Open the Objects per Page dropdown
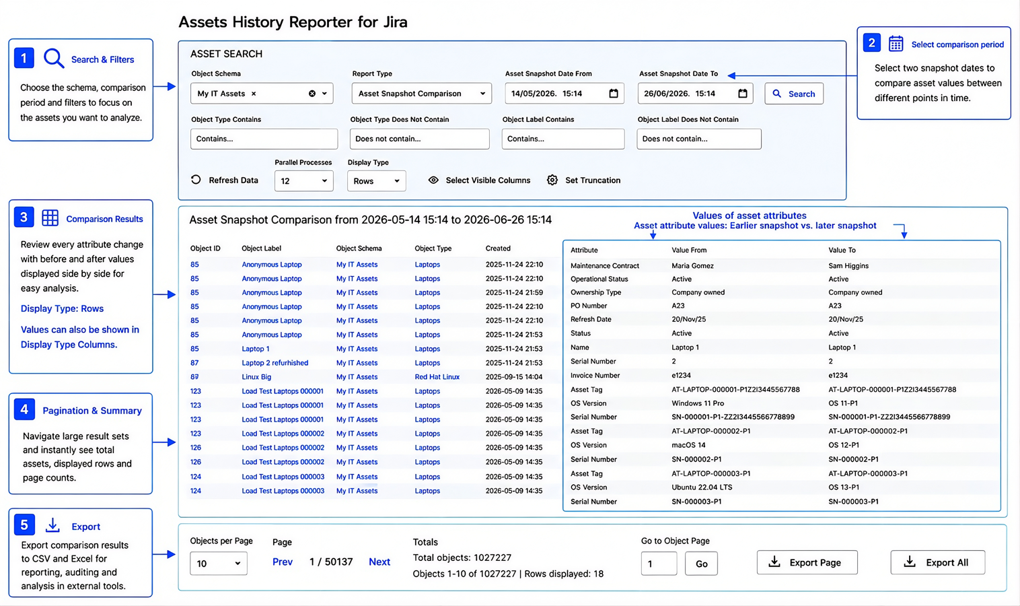This screenshot has width=1020, height=606. coord(218,564)
